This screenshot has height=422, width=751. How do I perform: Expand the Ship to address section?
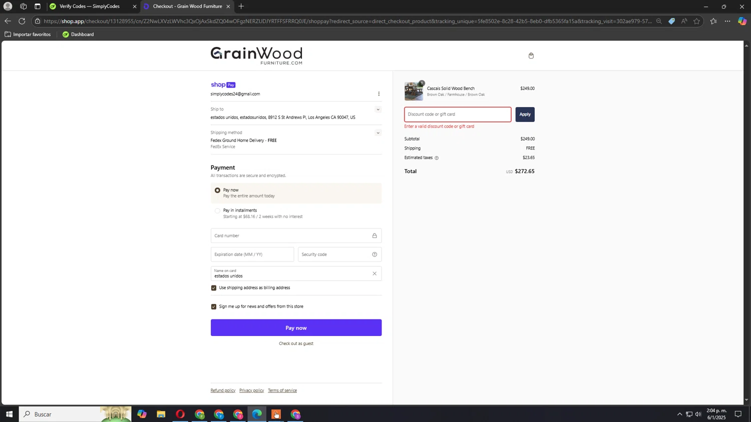click(378, 109)
